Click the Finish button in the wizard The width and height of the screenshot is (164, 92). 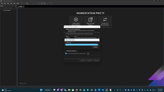click(x=89, y=61)
